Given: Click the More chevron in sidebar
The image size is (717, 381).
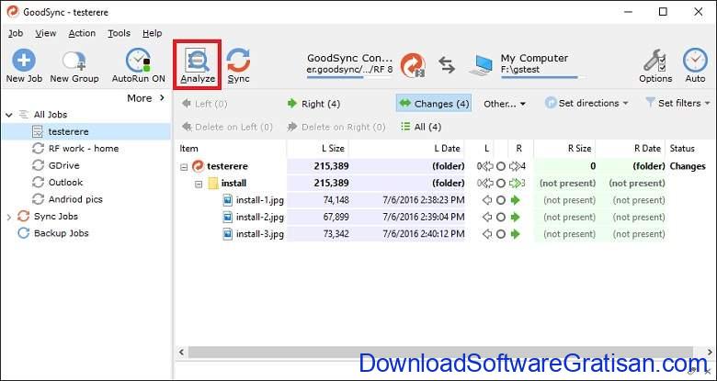Looking at the screenshot, I should pyautogui.click(x=162, y=97).
